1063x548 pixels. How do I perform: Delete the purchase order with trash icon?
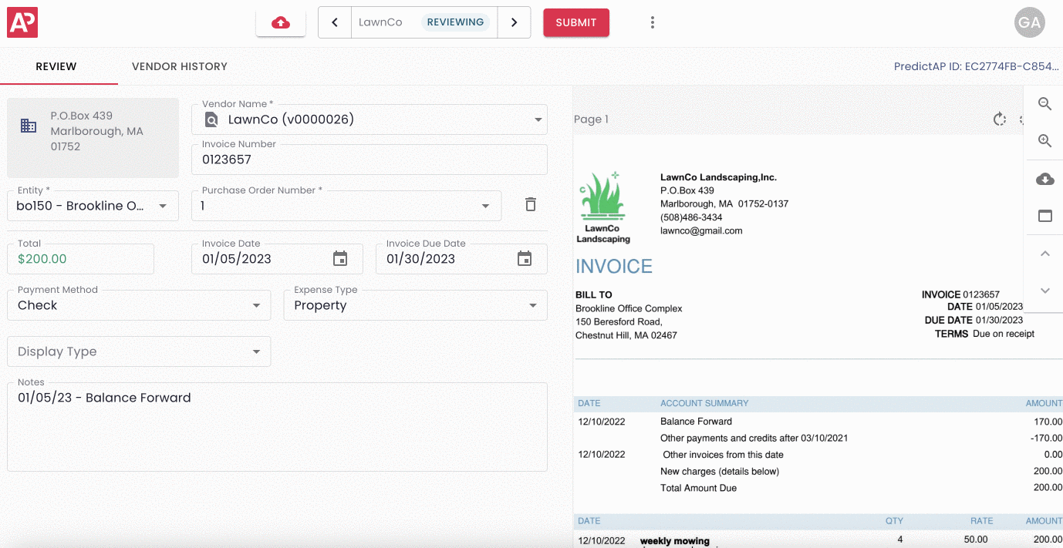pos(530,205)
